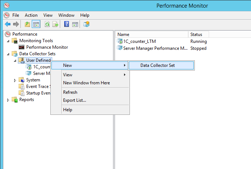Click the New Data Collector Set toolbar icon
This screenshot has height=169, width=251.
pyautogui.click(x=86, y=24)
